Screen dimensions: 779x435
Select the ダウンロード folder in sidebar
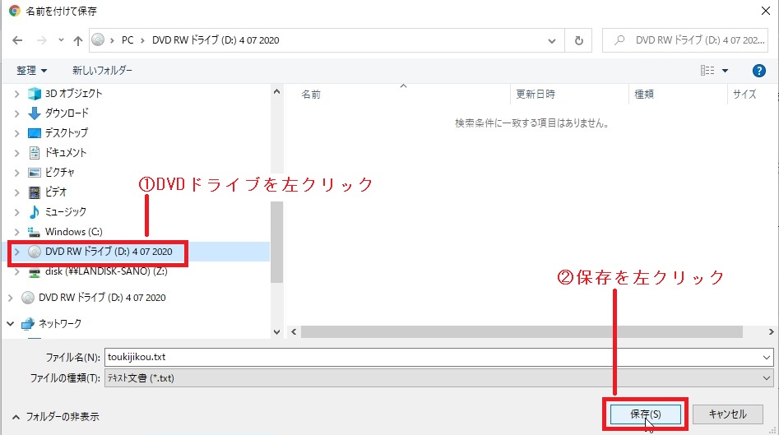tap(67, 113)
